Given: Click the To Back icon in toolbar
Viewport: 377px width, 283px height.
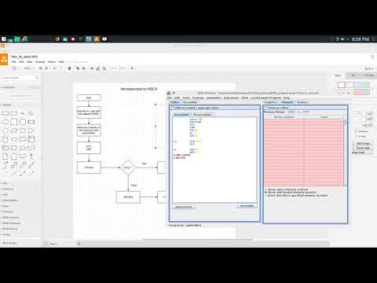Looking at the screenshot, I should click(84, 68).
